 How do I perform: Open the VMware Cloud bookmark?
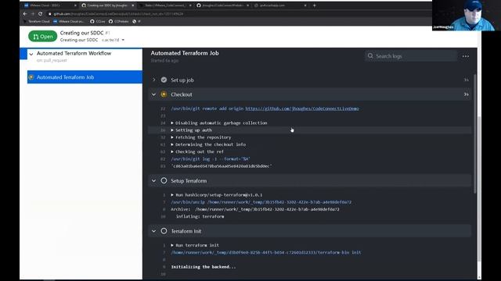(68, 21)
